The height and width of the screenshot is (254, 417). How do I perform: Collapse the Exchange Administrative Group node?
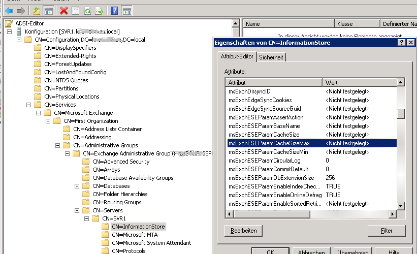coord(67,153)
